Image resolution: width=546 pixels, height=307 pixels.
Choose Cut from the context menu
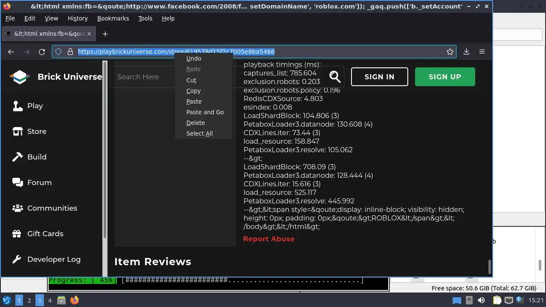pyautogui.click(x=203, y=80)
